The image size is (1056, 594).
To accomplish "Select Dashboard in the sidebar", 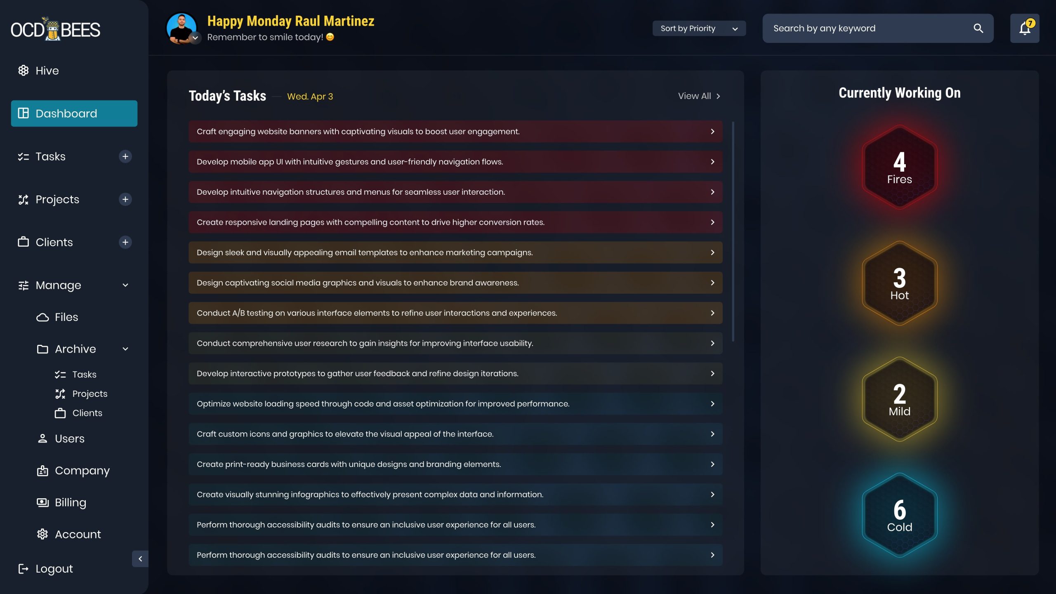I will coord(74,113).
